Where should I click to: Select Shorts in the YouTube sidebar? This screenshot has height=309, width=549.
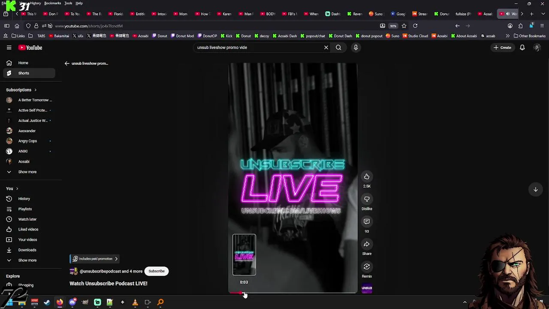29,73
